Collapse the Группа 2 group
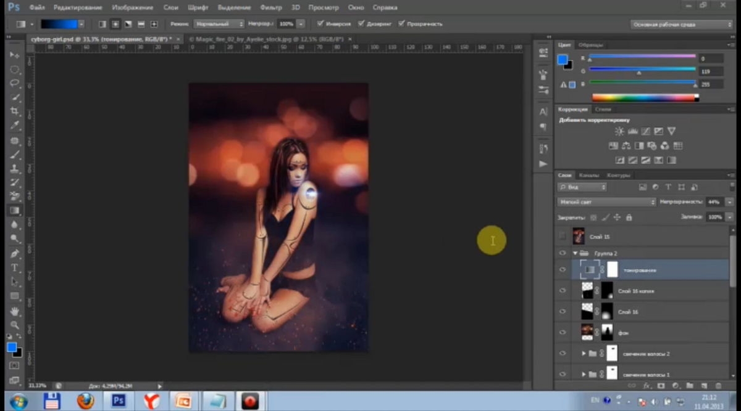The height and width of the screenshot is (411, 741). (x=576, y=253)
